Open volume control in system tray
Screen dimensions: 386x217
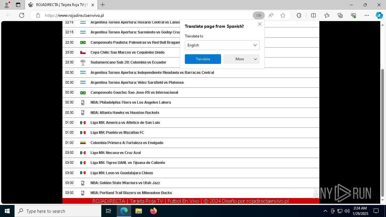[347, 211]
